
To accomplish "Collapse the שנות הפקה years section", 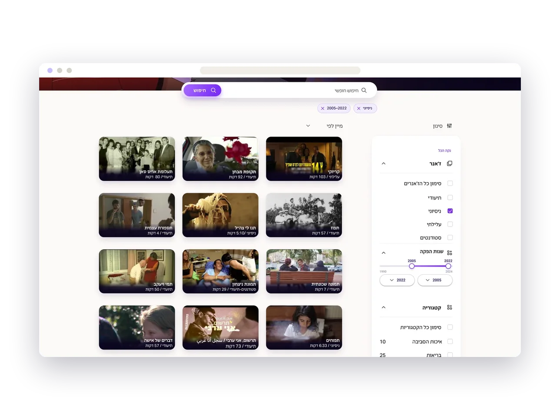I will 383,253.
